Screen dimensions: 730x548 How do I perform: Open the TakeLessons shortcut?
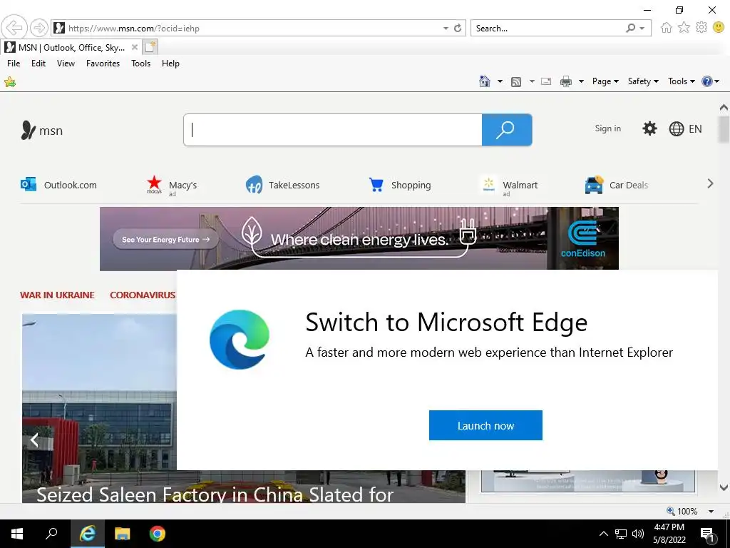tap(282, 185)
